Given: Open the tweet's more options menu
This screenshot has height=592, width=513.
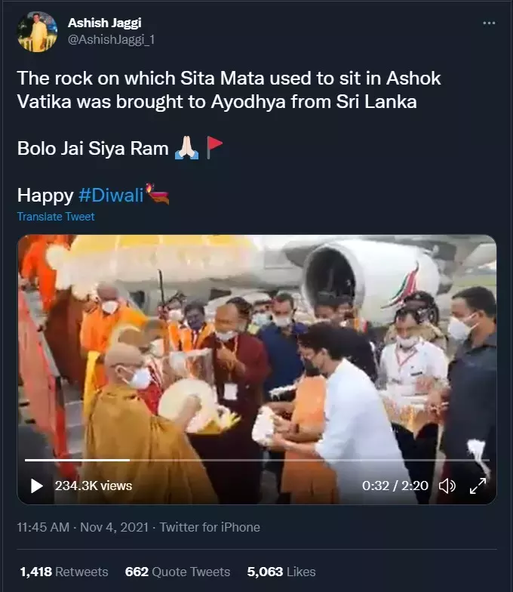Looking at the screenshot, I should [489, 23].
